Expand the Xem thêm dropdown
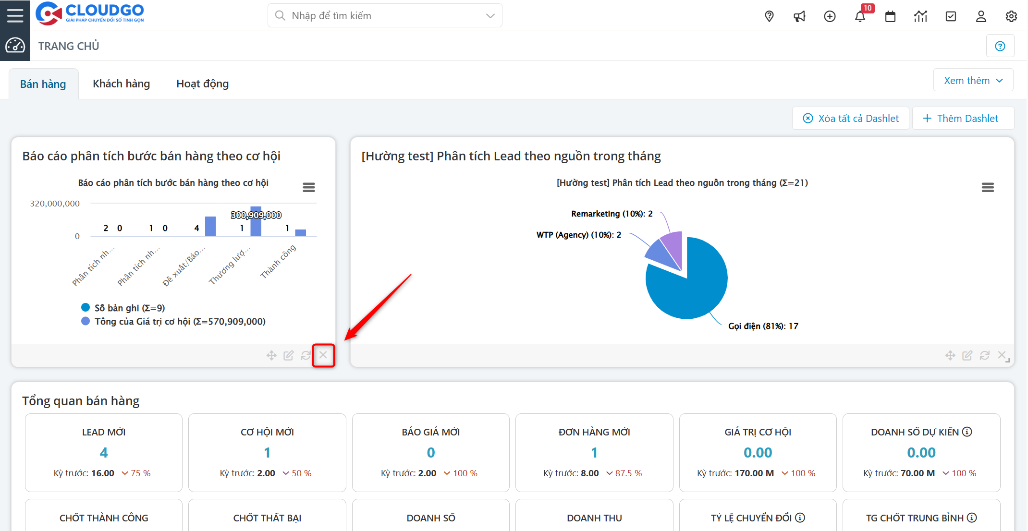The width and height of the screenshot is (1028, 531). (x=973, y=80)
